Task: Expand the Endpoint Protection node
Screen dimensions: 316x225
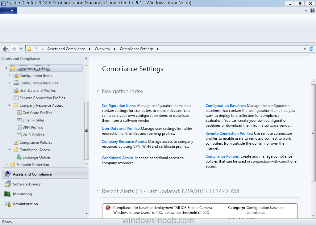Action: [6, 164]
